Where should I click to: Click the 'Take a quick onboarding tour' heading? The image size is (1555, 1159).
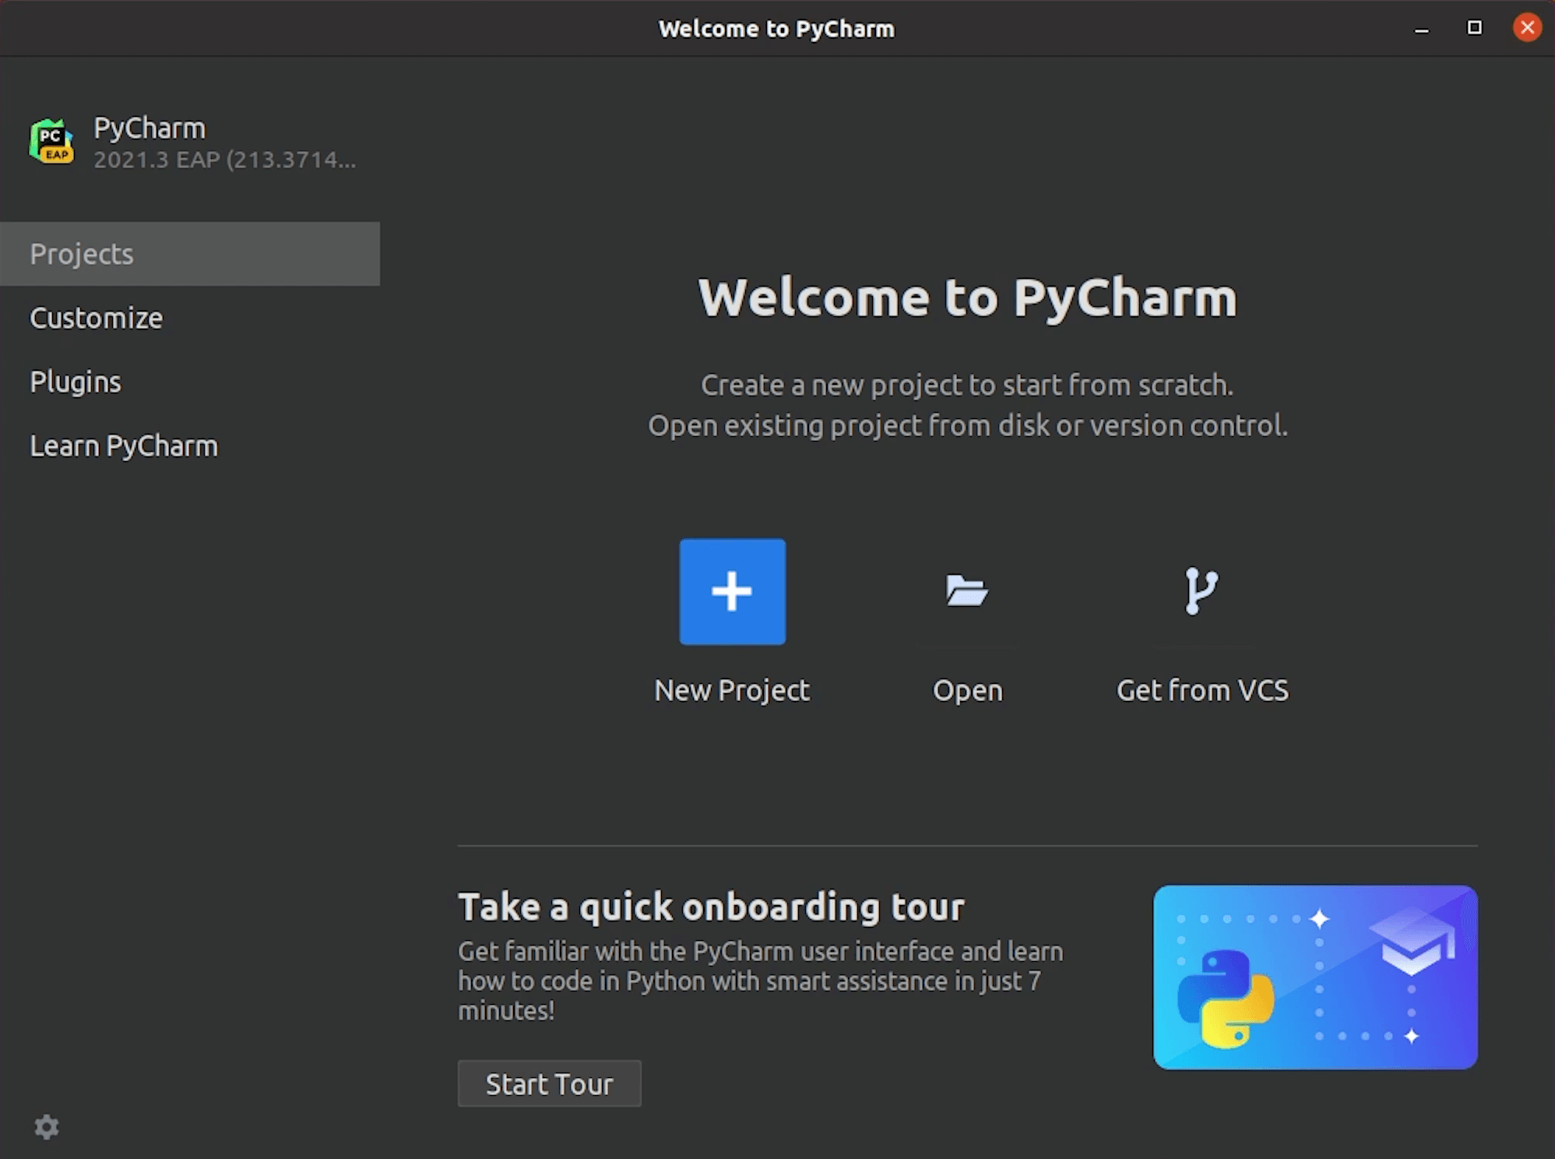(711, 907)
